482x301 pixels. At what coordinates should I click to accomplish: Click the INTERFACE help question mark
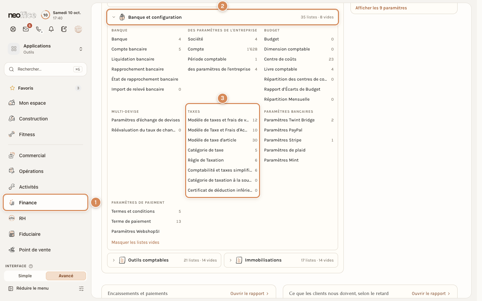(31, 266)
